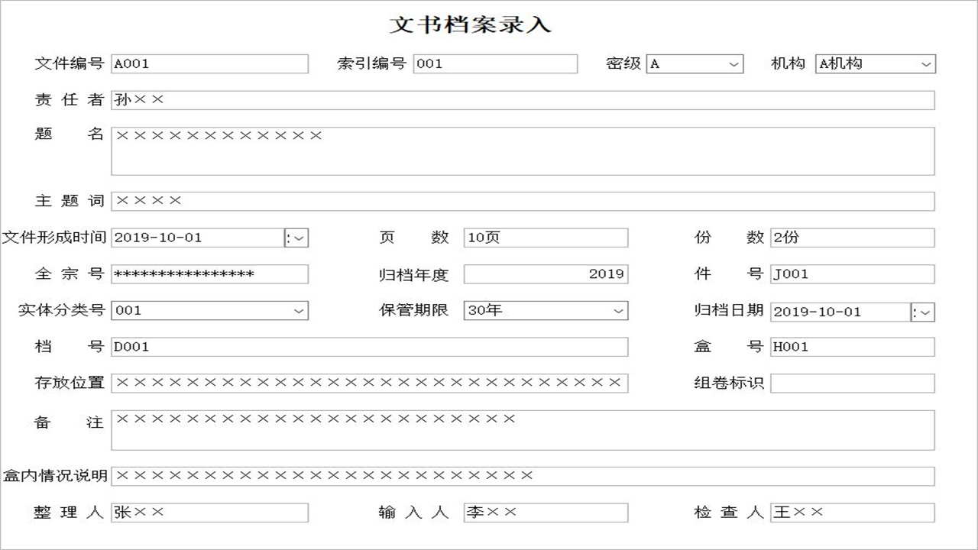Select the 归档年度 field showing 2019
978x550 pixels.
545,273
